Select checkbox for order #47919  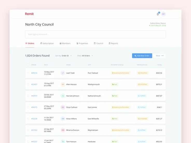click(x=28, y=96)
